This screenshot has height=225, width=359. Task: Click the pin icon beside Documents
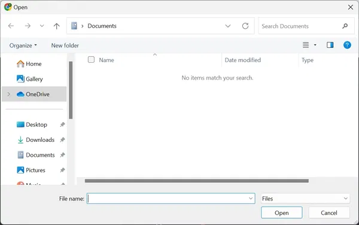[x=62, y=155]
